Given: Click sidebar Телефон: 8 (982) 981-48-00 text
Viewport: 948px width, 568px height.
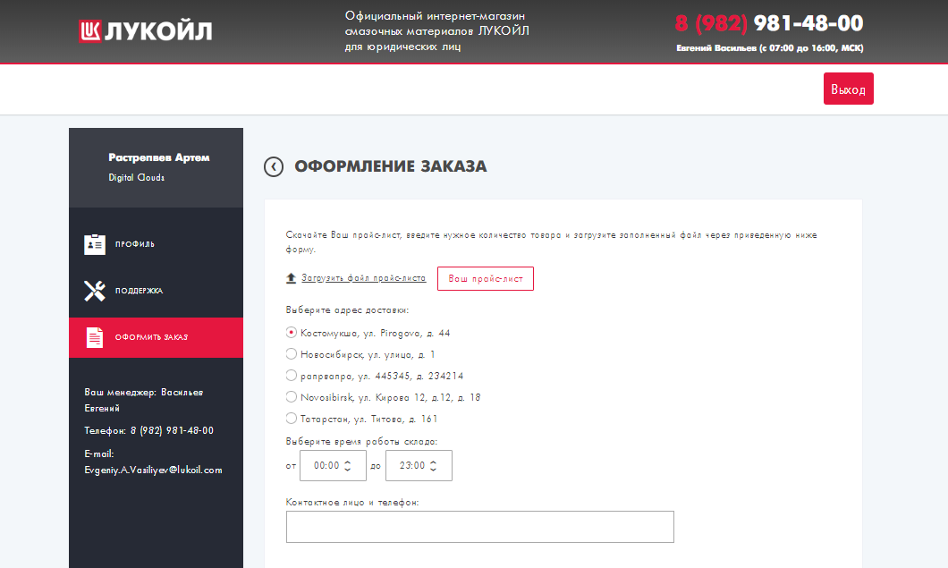Looking at the screenshot, I should pos(148,430).
